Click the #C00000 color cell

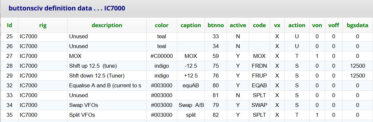(162, 56)
